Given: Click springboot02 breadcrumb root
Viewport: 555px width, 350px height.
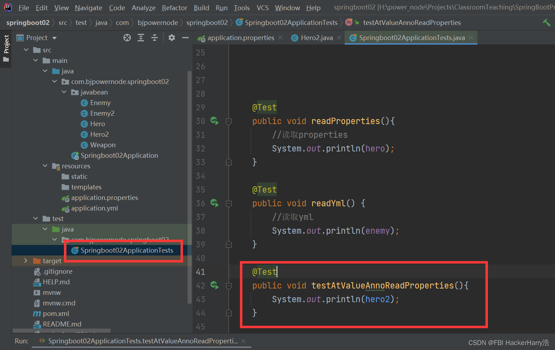Looking at the screenshot, I should (28, 22).
